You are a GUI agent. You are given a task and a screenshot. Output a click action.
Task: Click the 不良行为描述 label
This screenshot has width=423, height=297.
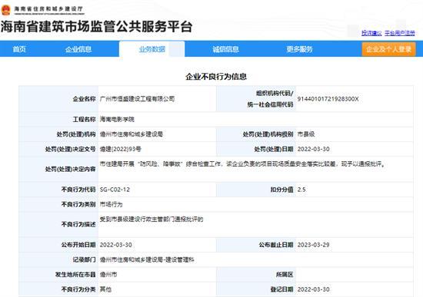click(x=78, y=224)
